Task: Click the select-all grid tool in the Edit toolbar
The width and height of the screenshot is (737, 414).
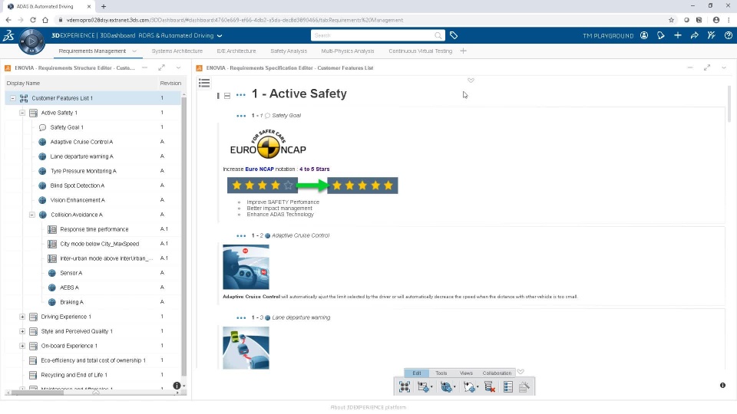Action: click(x=405, y=386)
